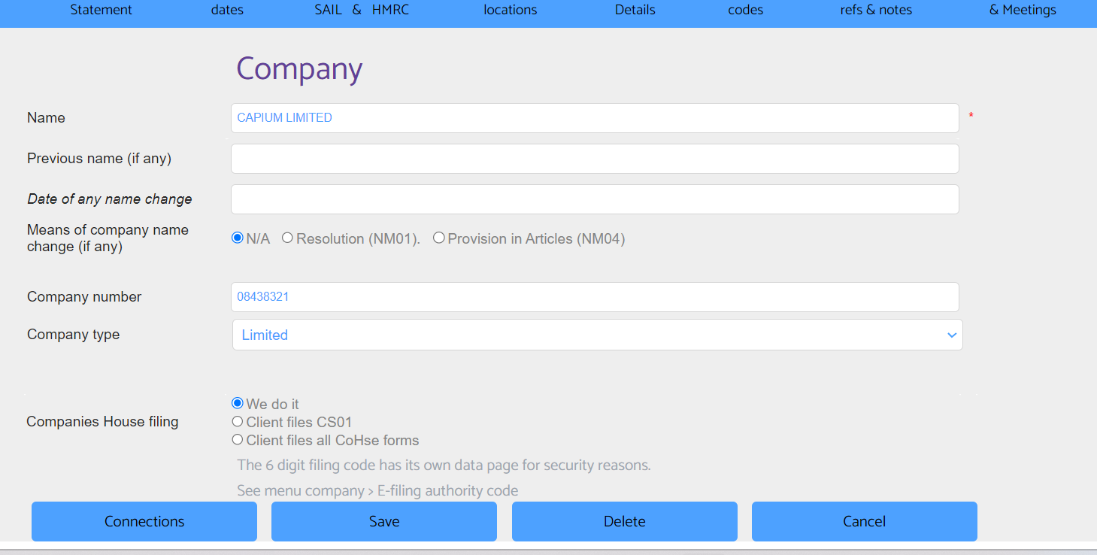1097x555 pixels.
Task: Click the Company heading text
Action: pyautogui.click(x=299, y=69)
